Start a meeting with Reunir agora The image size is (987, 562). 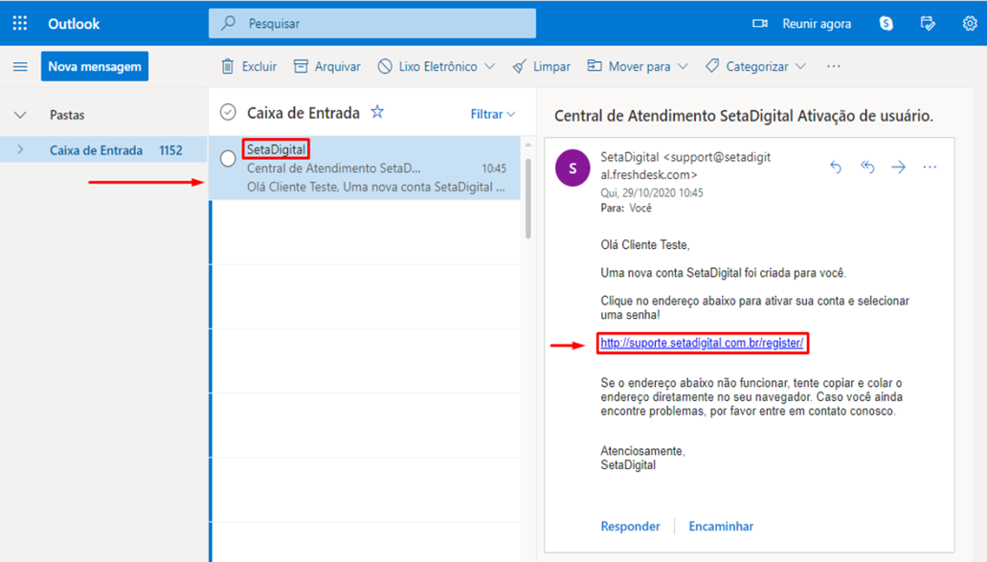[802, 24]
